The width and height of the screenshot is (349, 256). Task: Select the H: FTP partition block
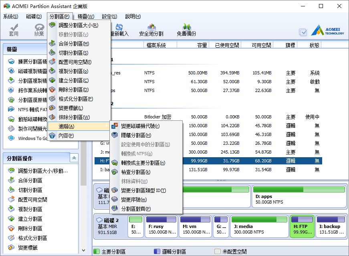point(302,226)
